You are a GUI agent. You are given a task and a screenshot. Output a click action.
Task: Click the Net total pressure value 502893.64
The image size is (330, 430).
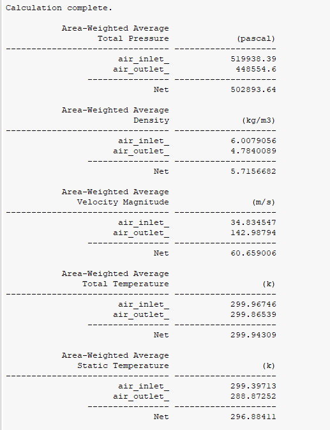click(x=253, y=89)
